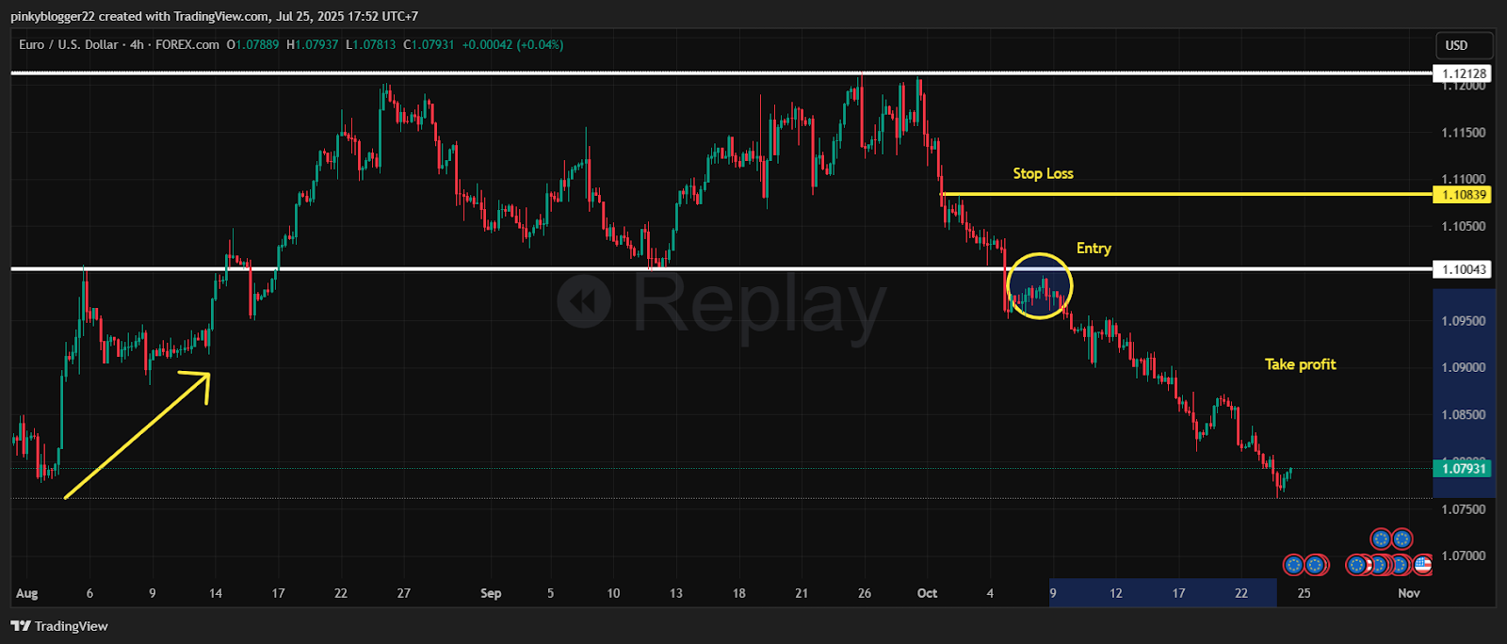Screen dimensions: 1507x644
Task: Click the 12 date on time axis
Action: (1115, 593)
